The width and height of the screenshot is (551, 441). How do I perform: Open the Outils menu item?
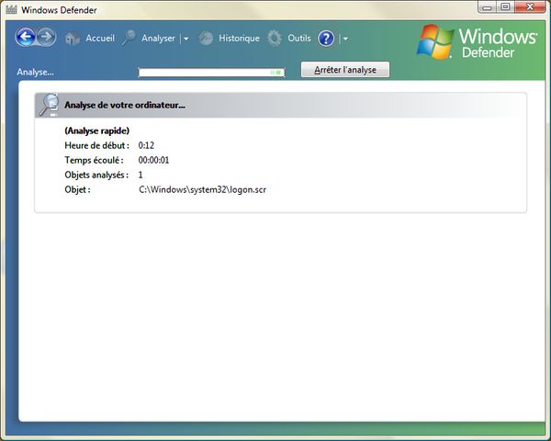[299, 39]
